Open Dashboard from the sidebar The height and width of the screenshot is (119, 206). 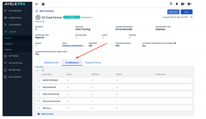(15, 11)
